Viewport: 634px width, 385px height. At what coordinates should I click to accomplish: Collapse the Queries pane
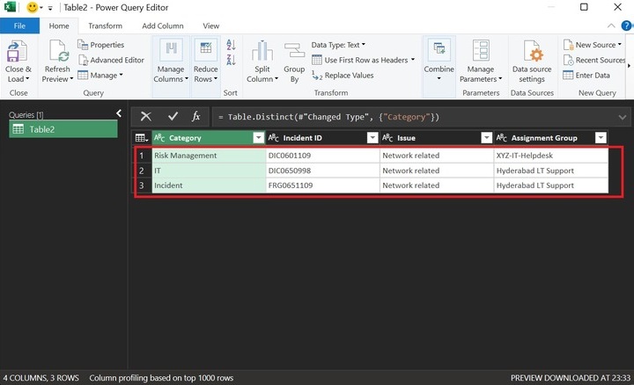119,113
